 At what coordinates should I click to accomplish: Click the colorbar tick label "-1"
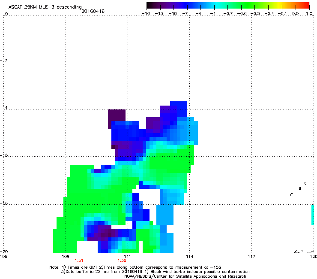click(x=212, y=14)
